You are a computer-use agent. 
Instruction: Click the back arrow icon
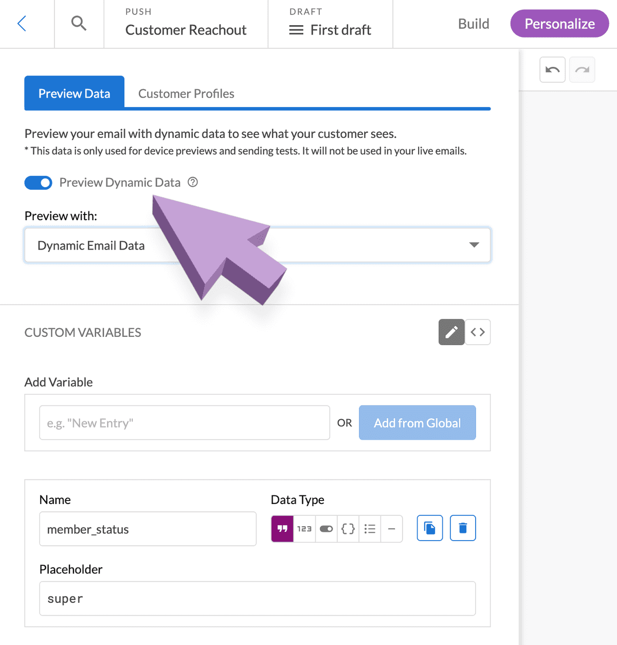[x=22, y=23]
